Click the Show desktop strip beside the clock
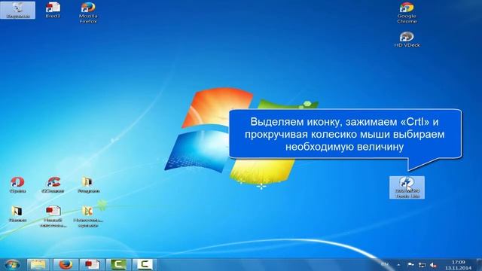 tap(479, 264)
